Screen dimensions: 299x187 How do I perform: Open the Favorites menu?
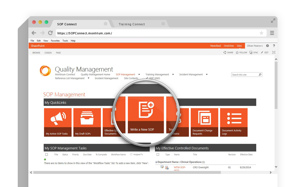pos(55,41)
